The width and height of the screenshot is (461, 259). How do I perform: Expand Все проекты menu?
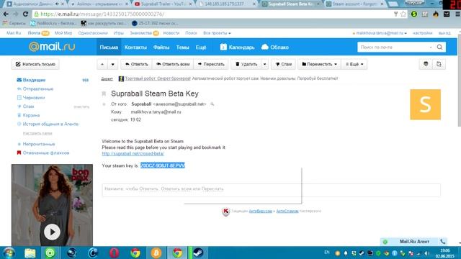217,33
